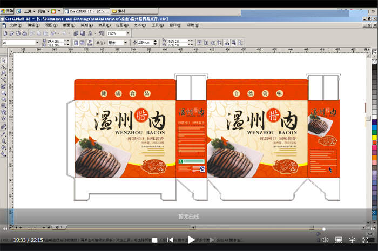
Task: Open the 效果 (Effects) menu
Action: click(104, 25)
